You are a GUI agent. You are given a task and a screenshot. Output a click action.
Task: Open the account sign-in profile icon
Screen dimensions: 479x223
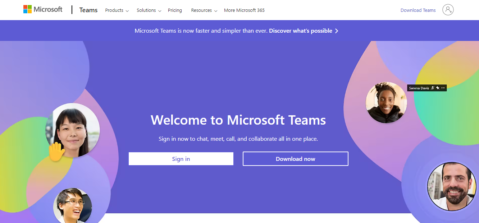(448, 10)
